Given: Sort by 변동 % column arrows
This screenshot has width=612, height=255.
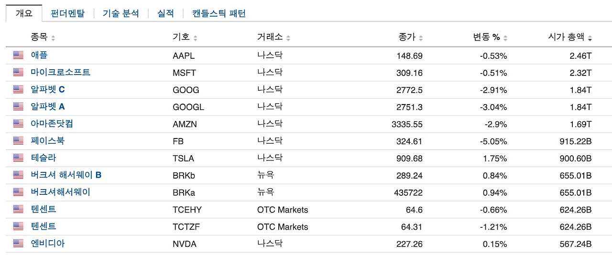Looking at the screenshot, I should click(505, 38).
